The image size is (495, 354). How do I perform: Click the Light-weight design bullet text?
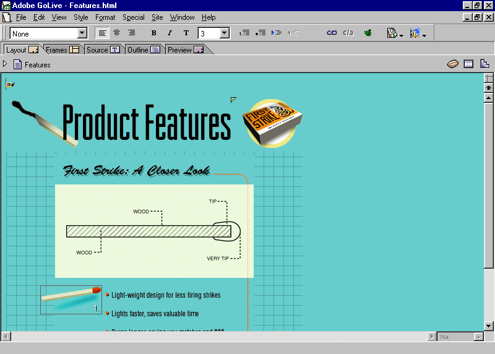coord(166,295)
